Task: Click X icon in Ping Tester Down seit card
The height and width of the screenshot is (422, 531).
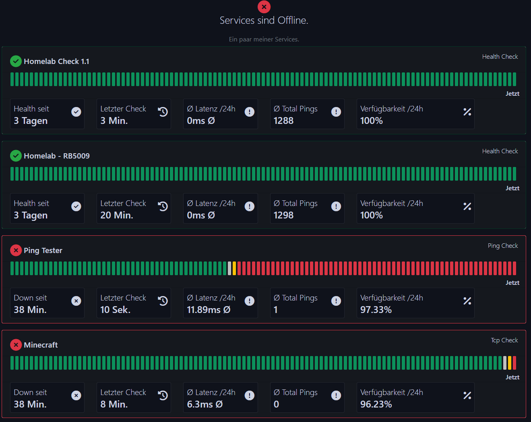Action: 76,301
